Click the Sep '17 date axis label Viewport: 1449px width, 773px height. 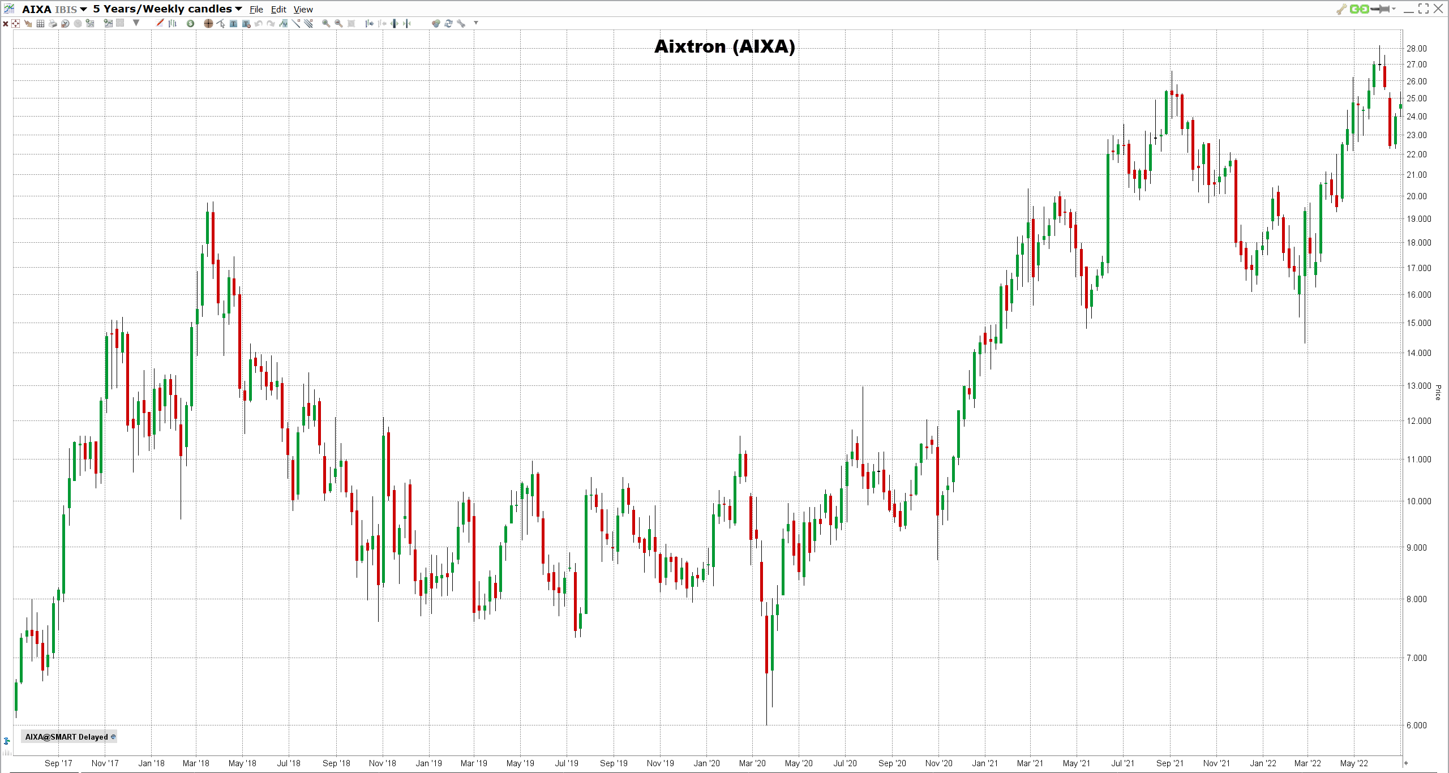tap(59, 763)
